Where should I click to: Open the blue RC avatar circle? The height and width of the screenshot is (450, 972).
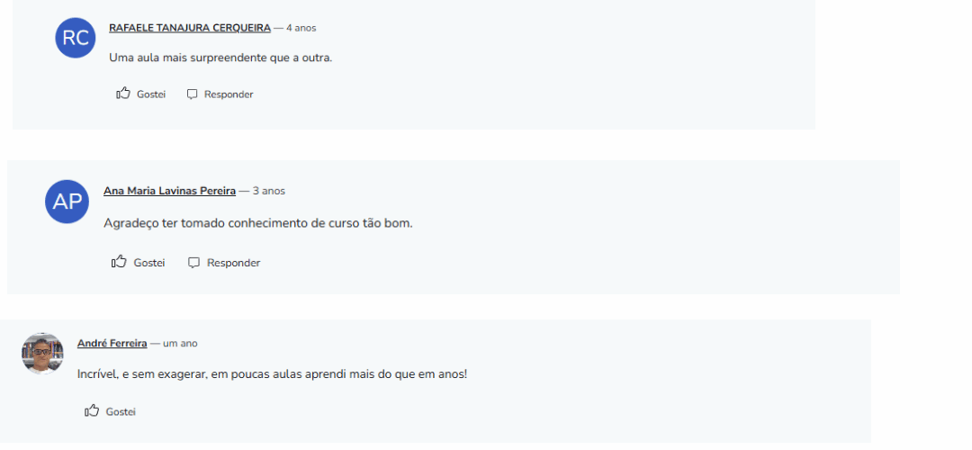tap(76, 38)
